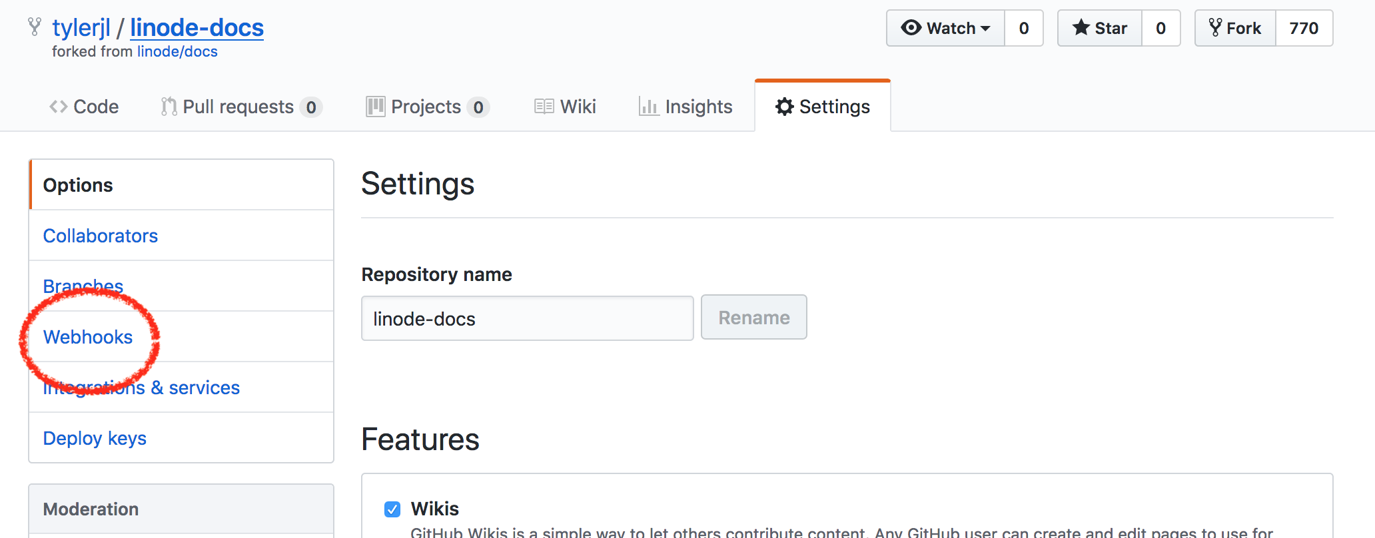1375x538 pixels.
Task: Click the fork icon beside the repository name
Action: coord(35,27)
